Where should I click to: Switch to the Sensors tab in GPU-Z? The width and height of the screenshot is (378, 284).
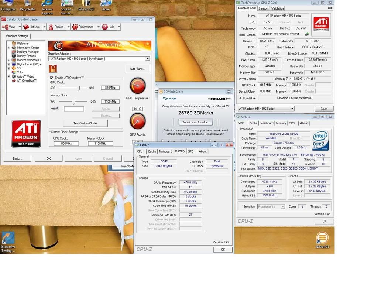coord(264,8)
